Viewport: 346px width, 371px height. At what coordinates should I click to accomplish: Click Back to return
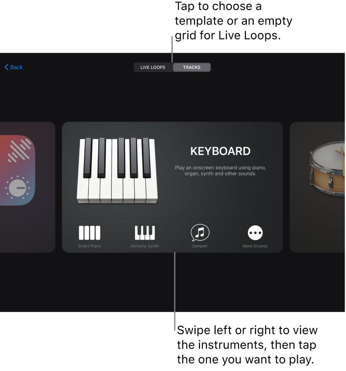click(13, 67)
